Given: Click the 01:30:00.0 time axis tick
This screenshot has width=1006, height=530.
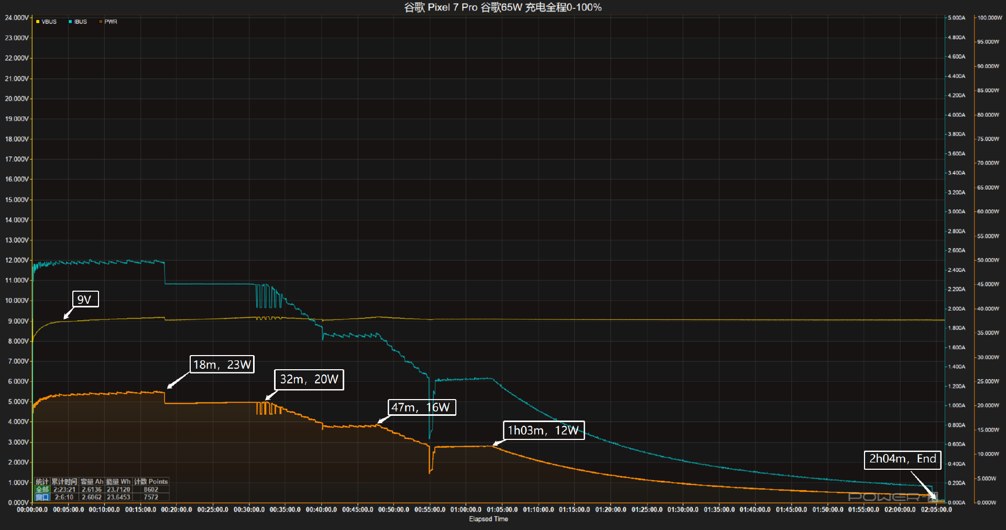Looking at the screenshot, I should [x=683, y=510].
